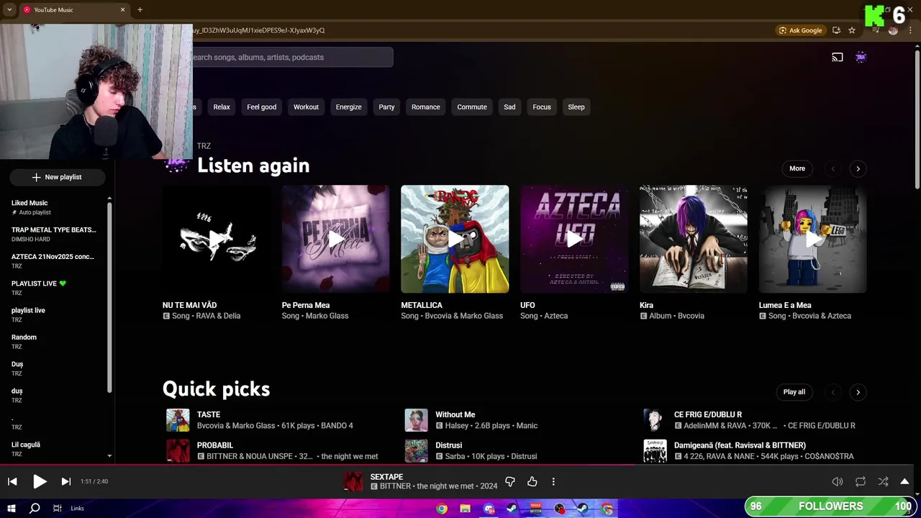The image size is (921, 518).
Task: Toggle repeat mode in player bar
Action: pyautogui.click(x=861, y=481)
